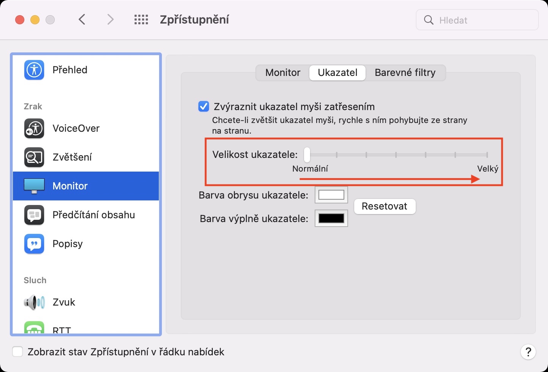
Task: Open the Přehled accessibility overview icon
Action: pos(34,70)
